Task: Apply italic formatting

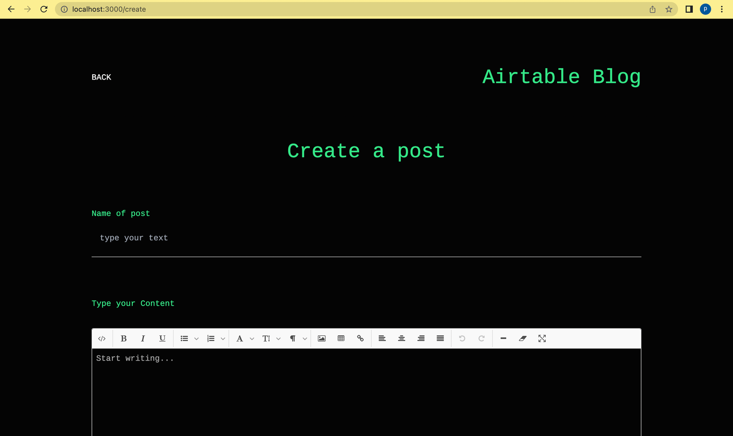Action: click(143, 339)
